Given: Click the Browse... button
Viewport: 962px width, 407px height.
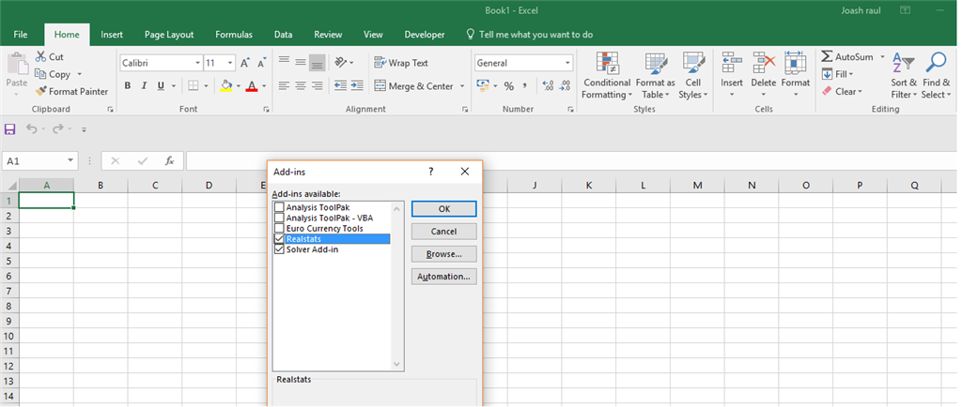Looking at the screenshot, I should point(443,254).
